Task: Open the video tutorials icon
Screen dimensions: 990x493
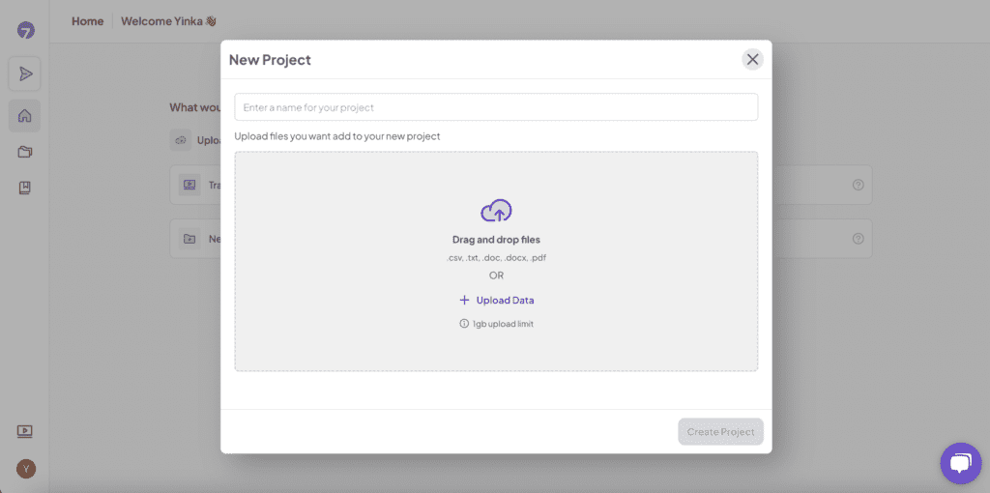Action: tap(24, 432)
